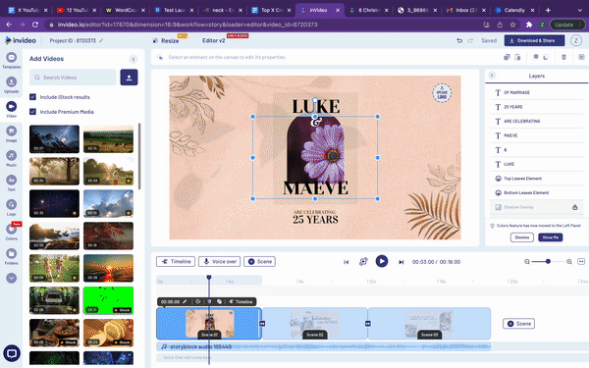Open the Voice over option
The width and height of the screenshot is (589, 368).
click(219, 261)
